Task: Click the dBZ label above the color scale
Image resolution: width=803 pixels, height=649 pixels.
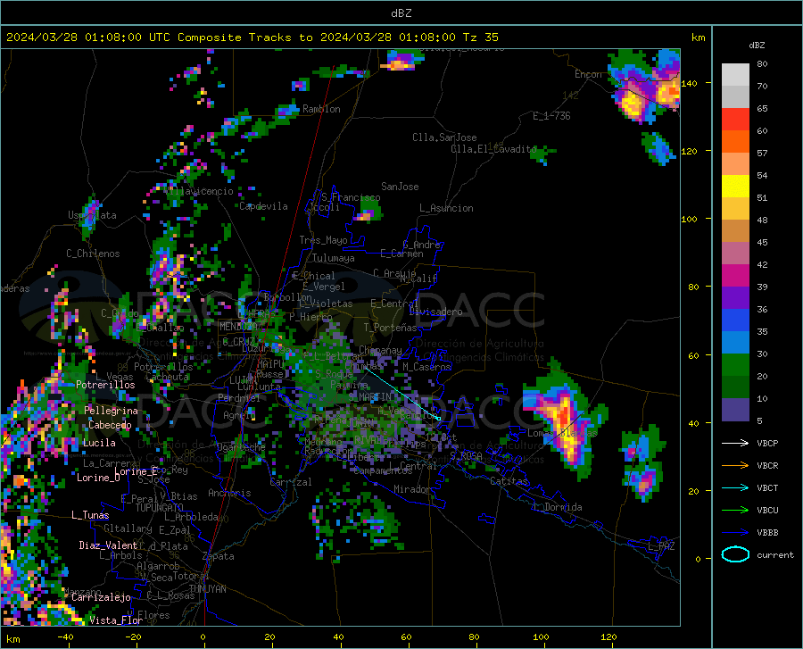Action: pyautogui.click(x=757, y=45)
